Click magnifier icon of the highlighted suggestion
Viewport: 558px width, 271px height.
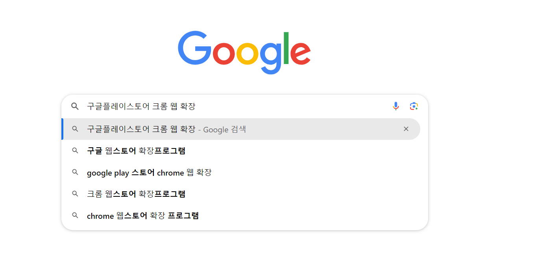[75, 129]
